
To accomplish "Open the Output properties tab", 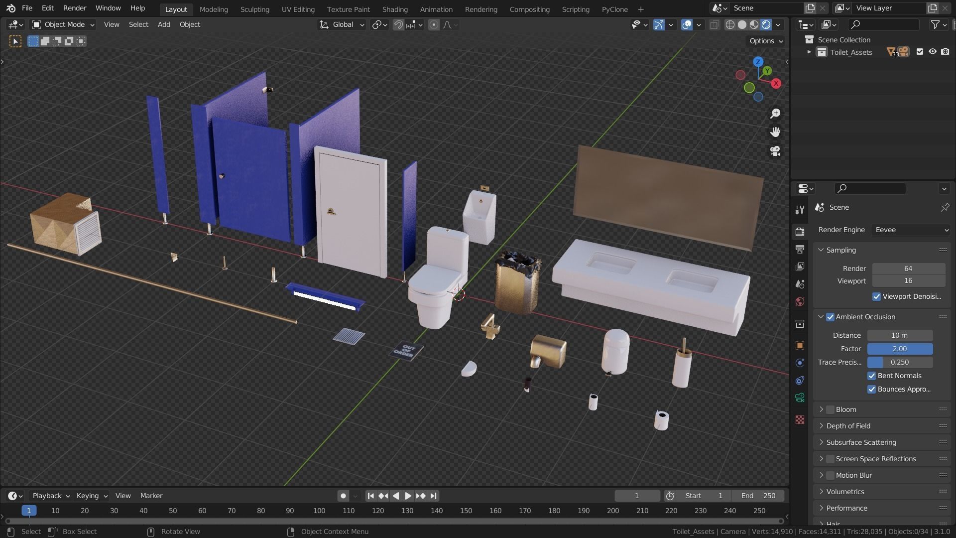I will click(x=800, y=249).
